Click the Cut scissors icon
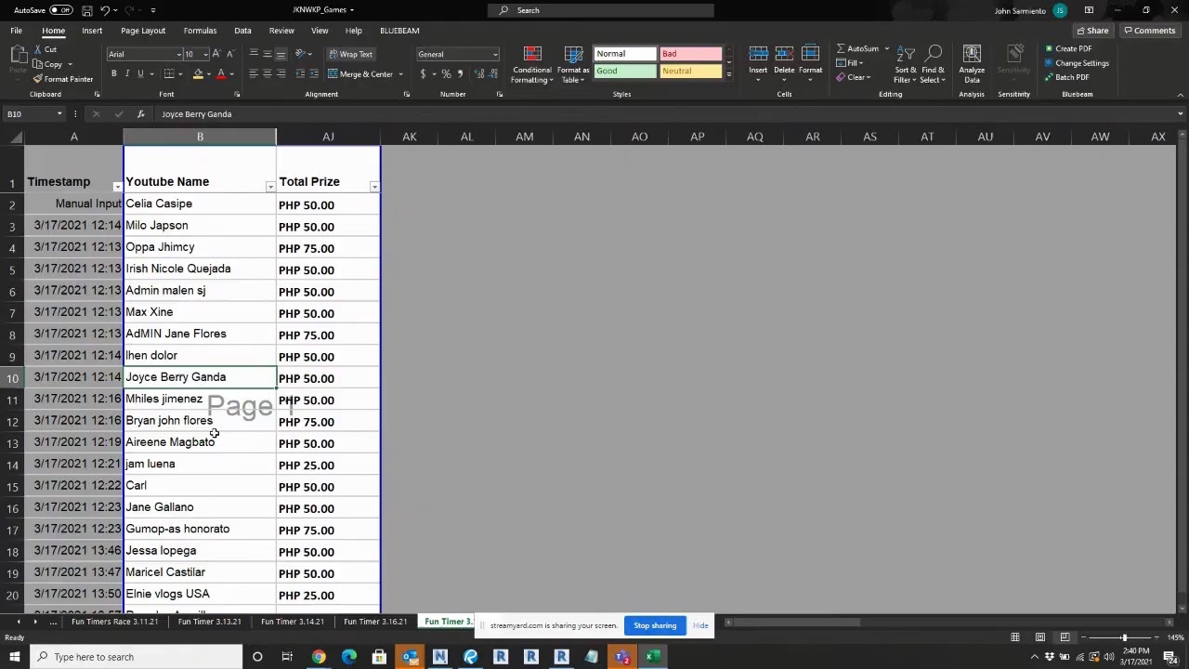This screenshot has width=1189, height=669. coord(38,49)
